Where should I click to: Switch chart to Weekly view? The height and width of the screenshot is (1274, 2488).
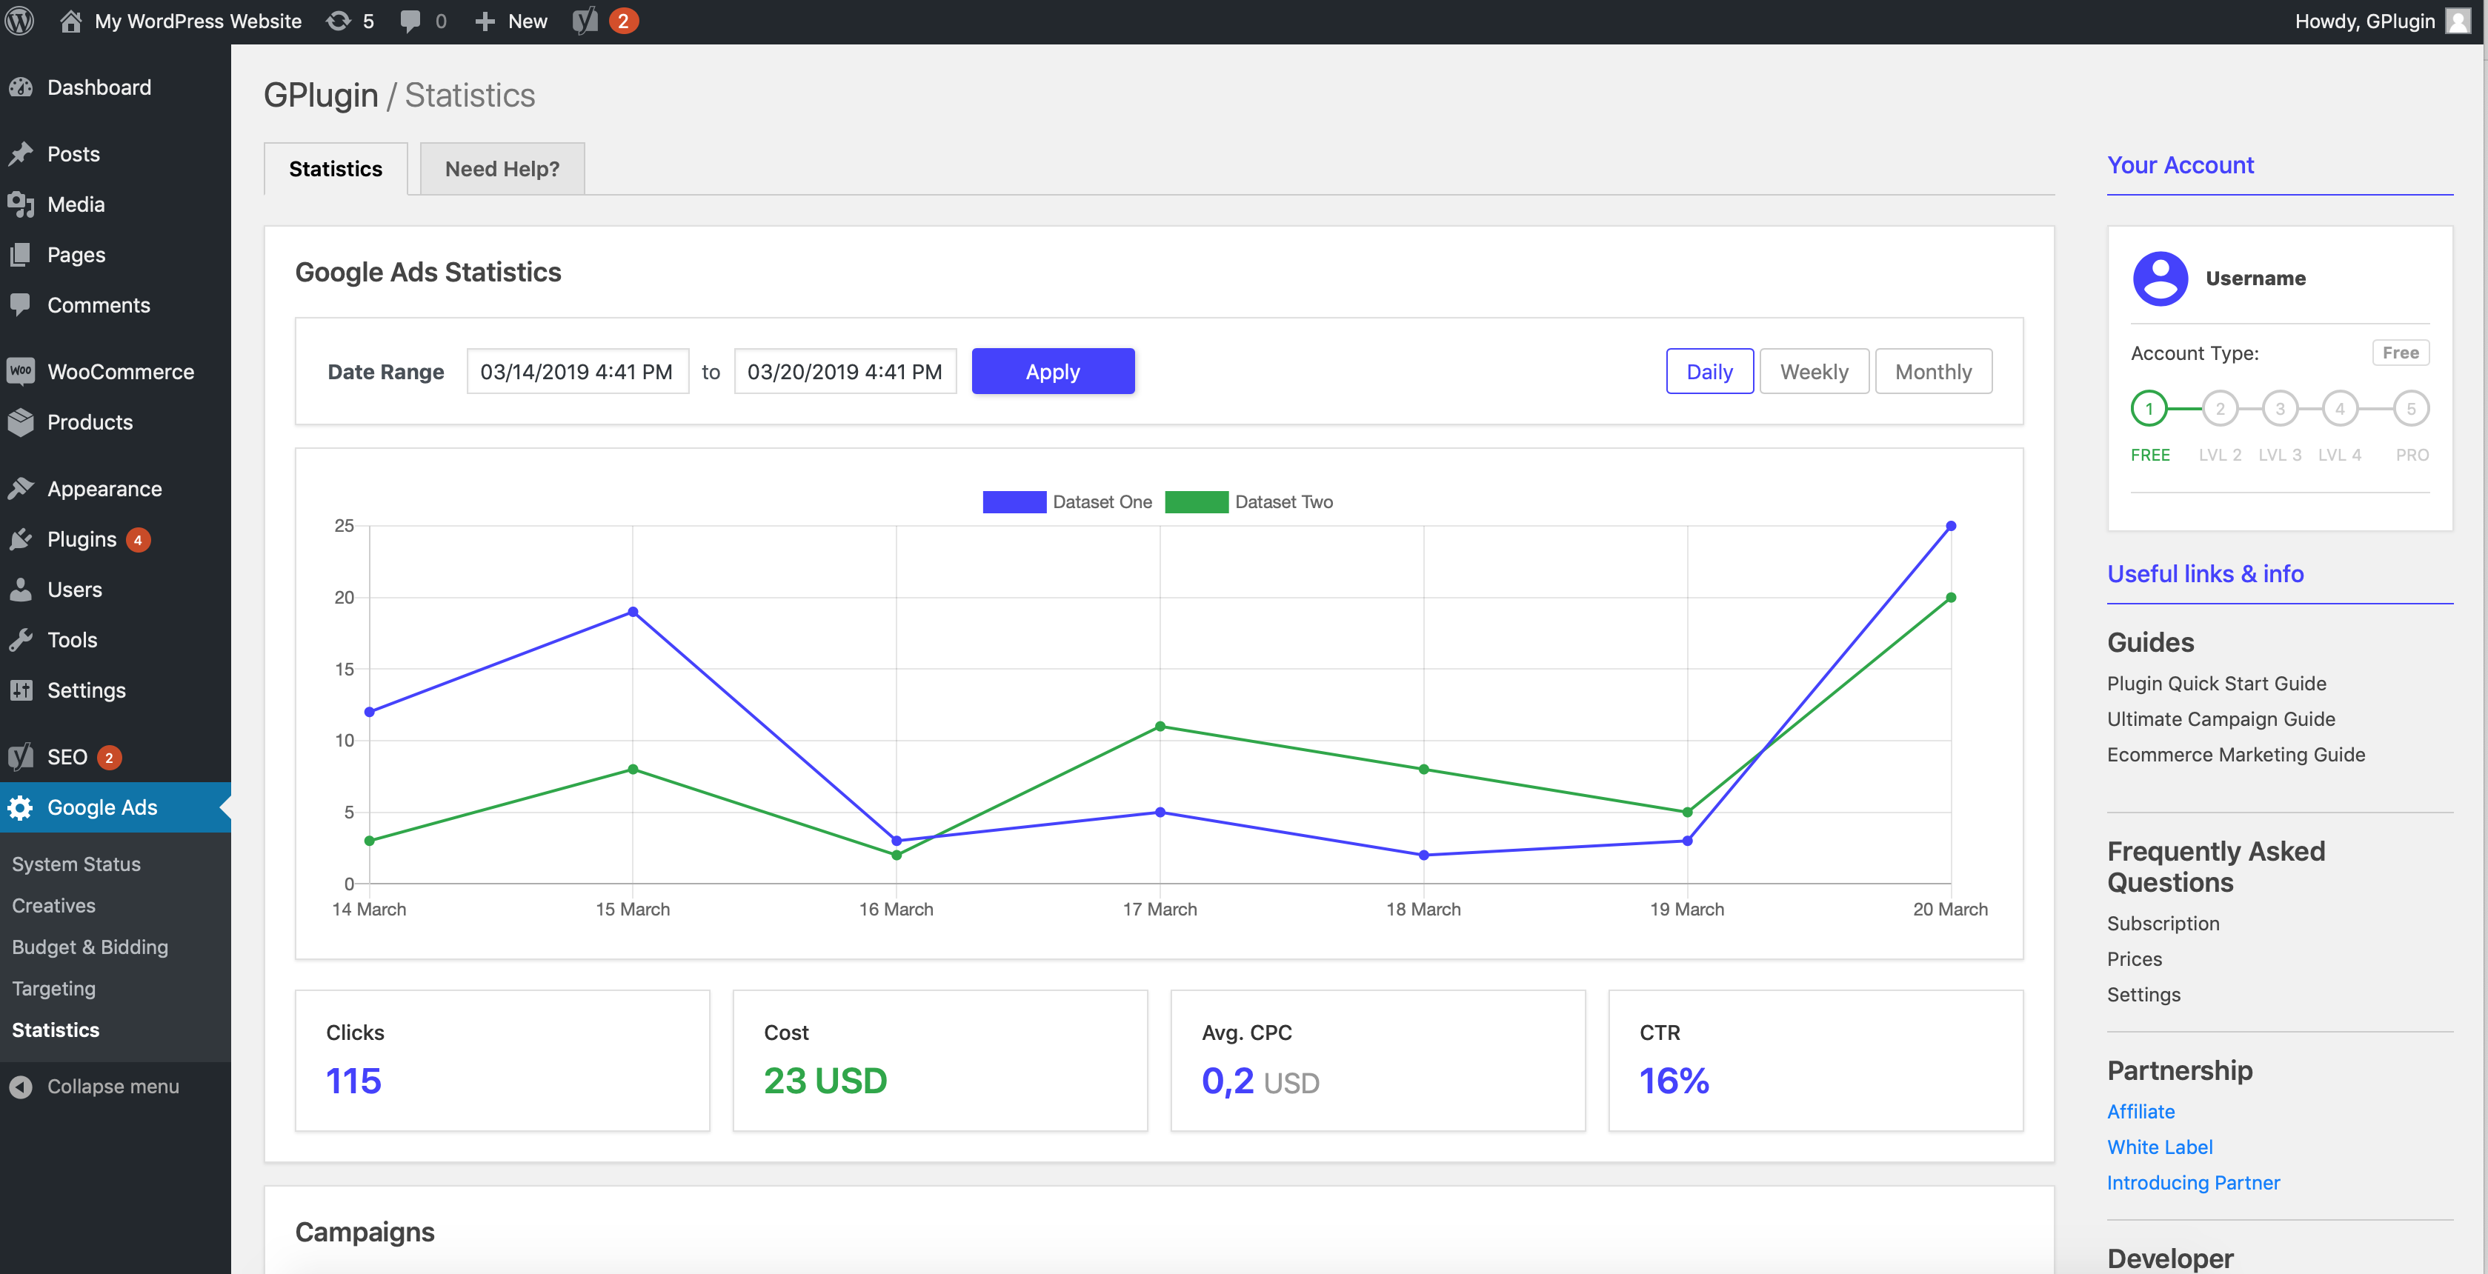tap(1814, 372)
